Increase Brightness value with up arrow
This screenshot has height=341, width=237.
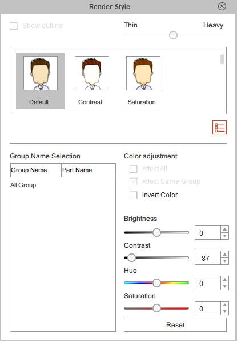pos(224,229)
